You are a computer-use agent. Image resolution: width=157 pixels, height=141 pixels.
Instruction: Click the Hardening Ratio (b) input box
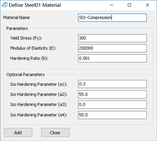(x=112, y=58)
